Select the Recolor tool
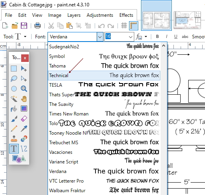Viewport: 205px width, 195px height. click(x=24, y=139)
